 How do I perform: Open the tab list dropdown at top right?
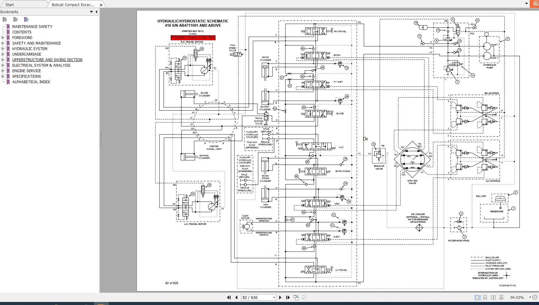click(x=526, y=4)
